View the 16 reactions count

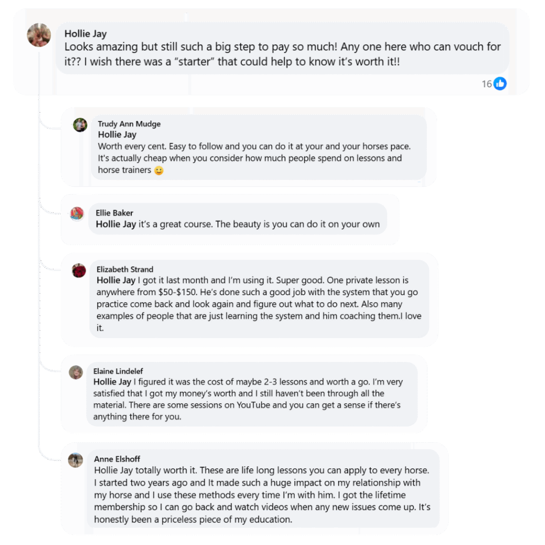pos(486,84)
